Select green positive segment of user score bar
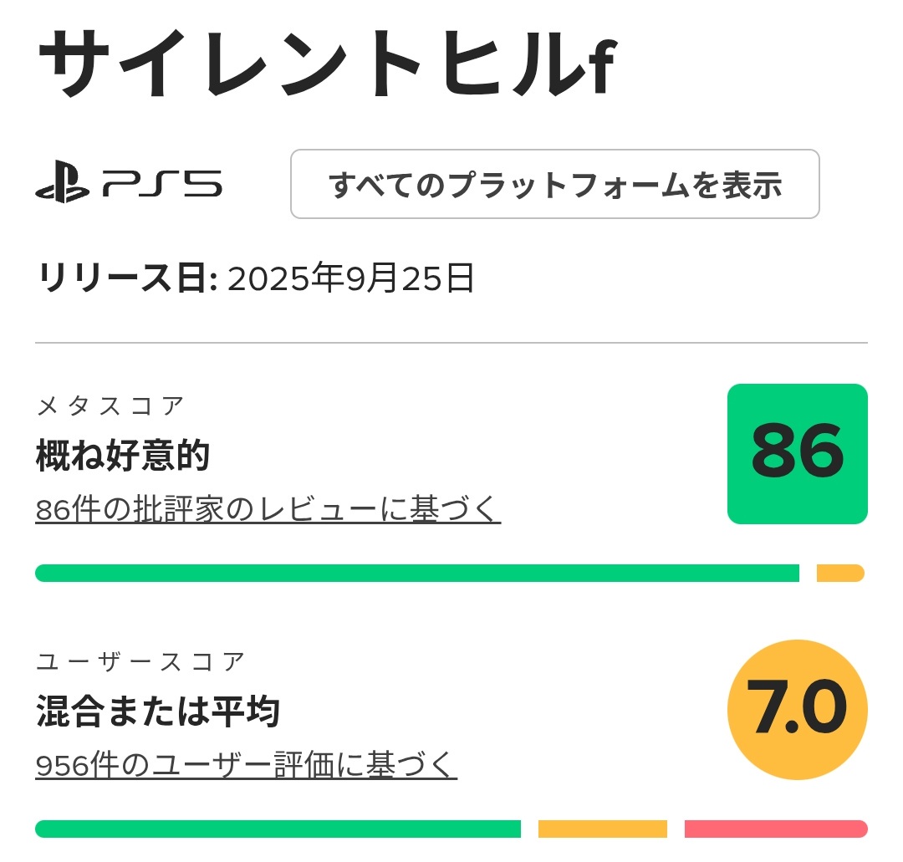 (278, 829)
